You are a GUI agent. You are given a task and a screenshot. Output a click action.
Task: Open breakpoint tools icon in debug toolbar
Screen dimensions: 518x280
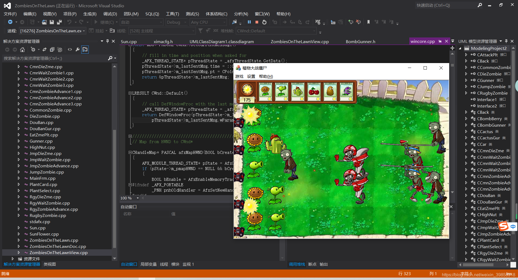pyautogui.click(x=318, y=22)
